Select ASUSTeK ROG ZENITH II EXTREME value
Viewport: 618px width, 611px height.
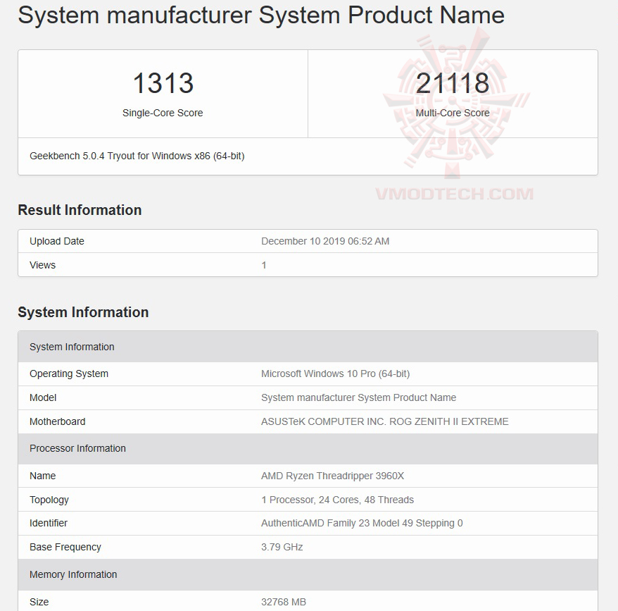point(385,421)
